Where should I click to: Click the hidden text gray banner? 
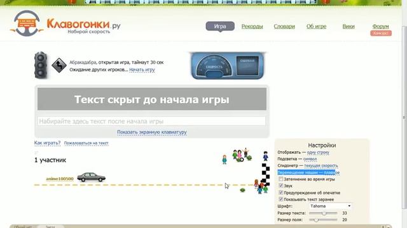pyautogui.click(x=152, y=99)
